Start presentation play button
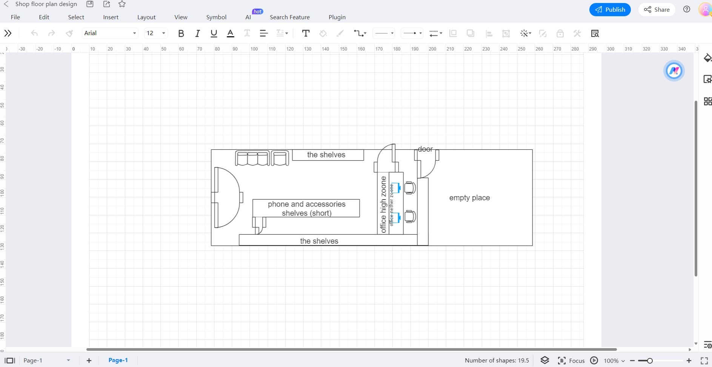Image resolution: width=712 pixels, height=367 pixels. tap(594, 361)
